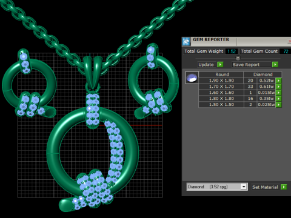This screenshot has width=291, height=218.
Task: Click green arrow on 1.90 X 1.90 row
Action: (279, 81)
